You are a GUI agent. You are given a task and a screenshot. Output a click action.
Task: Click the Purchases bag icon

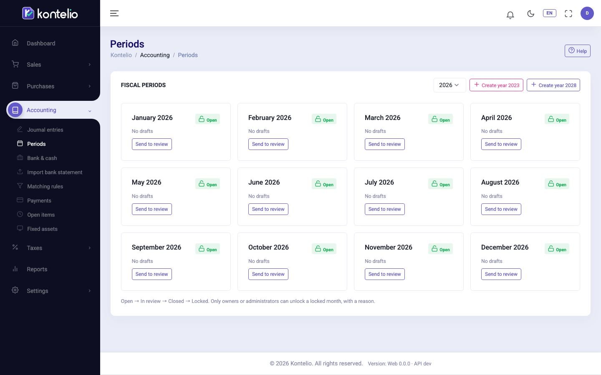[15, 85]
